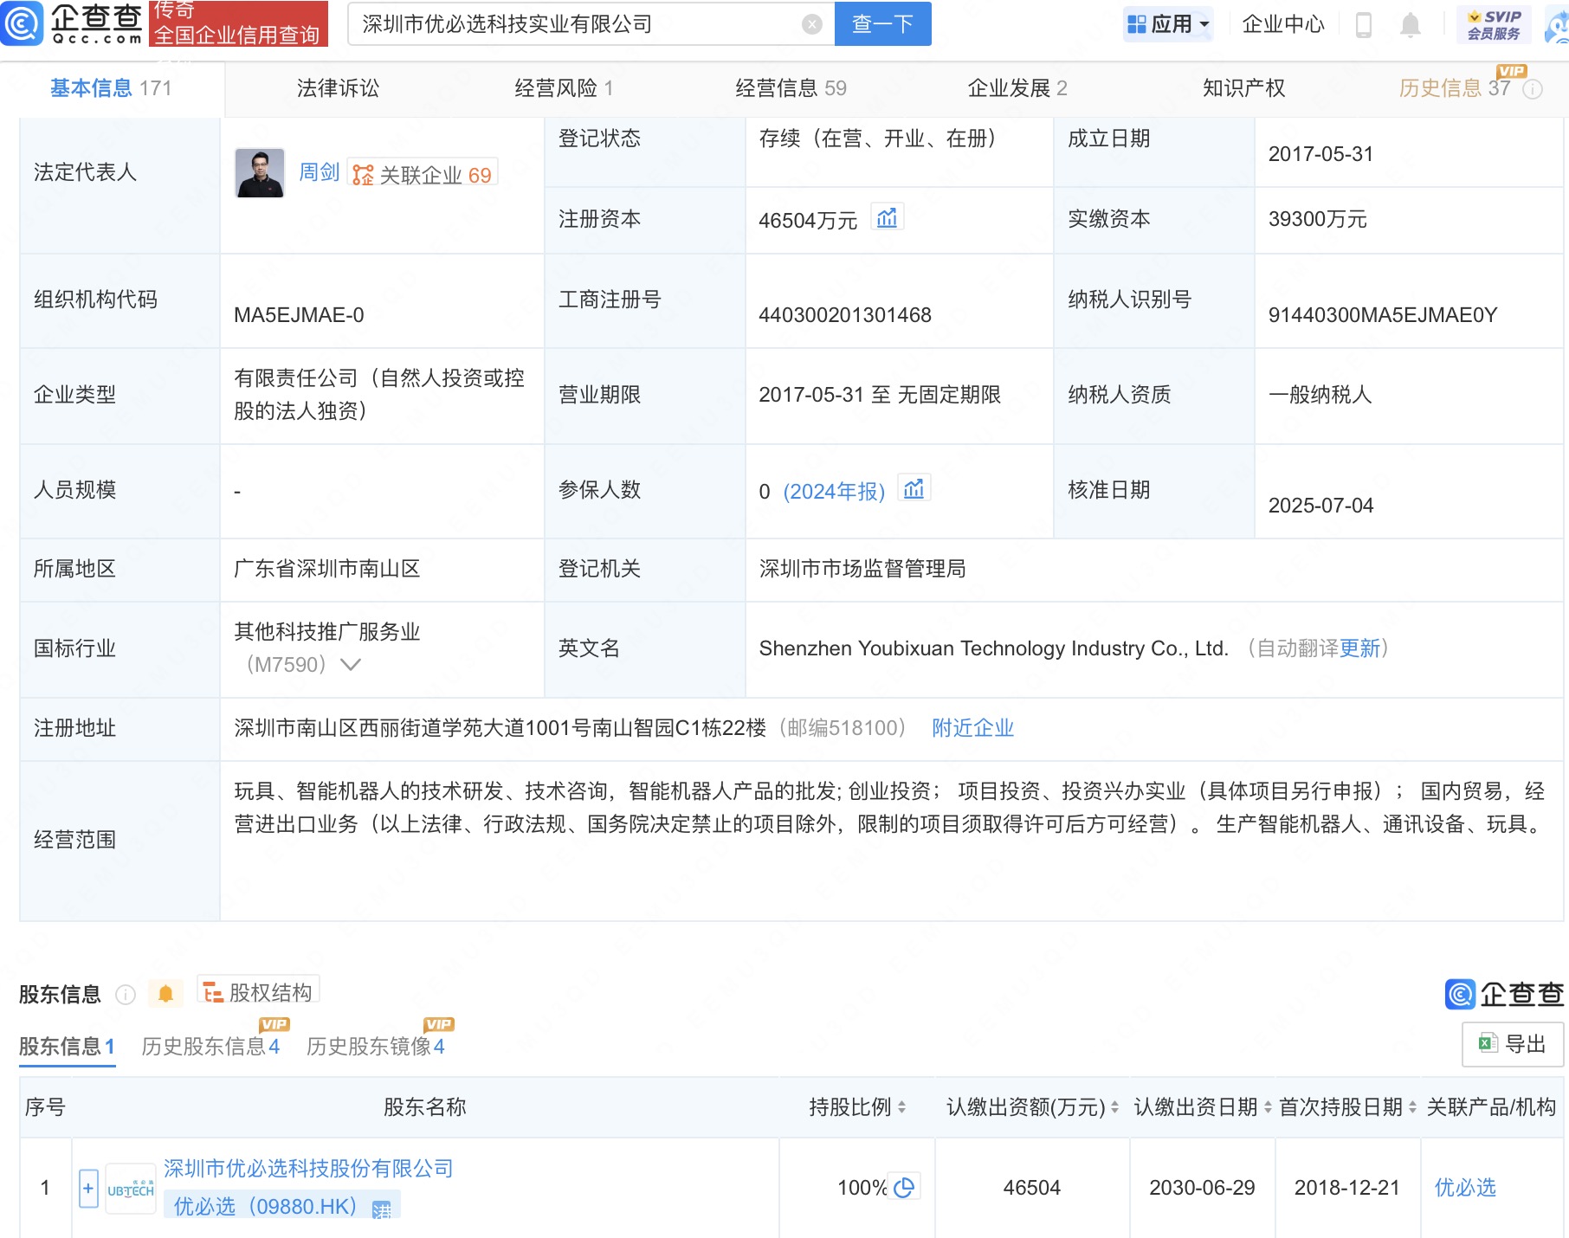Image resolution: width=1569 pixels, height=1238 pixels.
Task: Switch to 基本信息 tab
Action: [x=111, y=88]
